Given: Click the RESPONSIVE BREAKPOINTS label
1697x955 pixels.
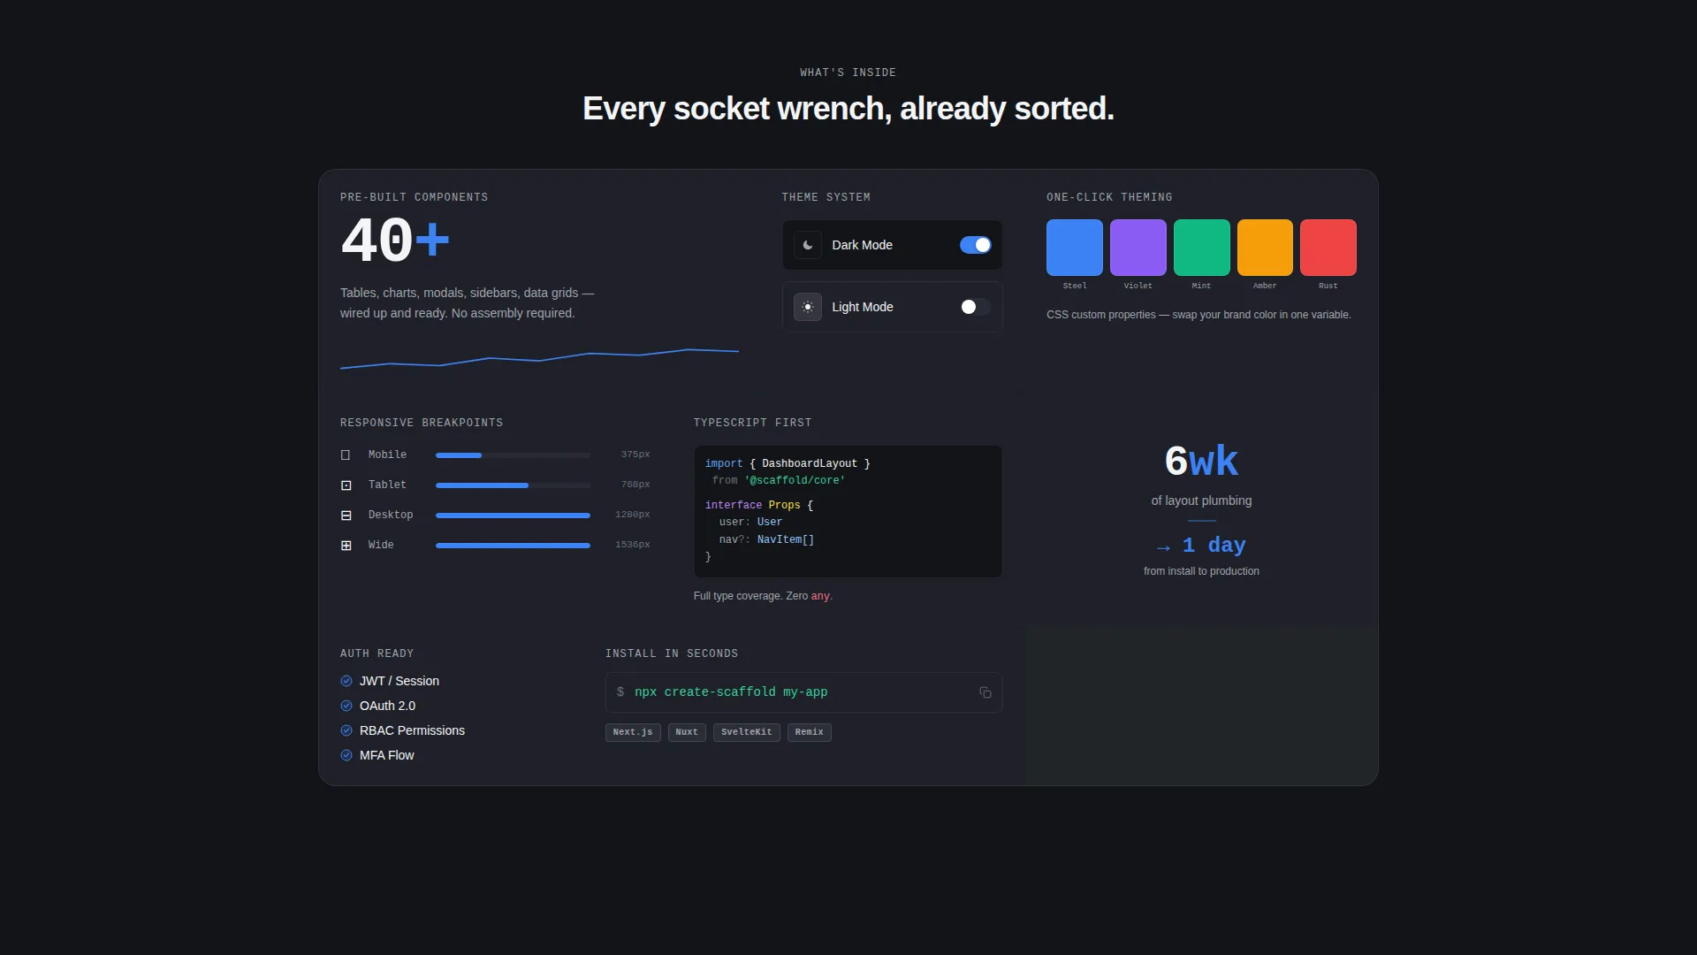Looking at the screenshot, I should [422, 423].
